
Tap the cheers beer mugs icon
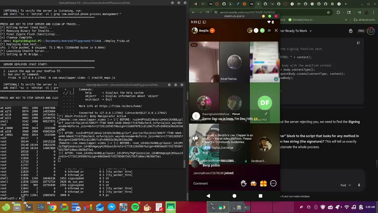point(253,183)
